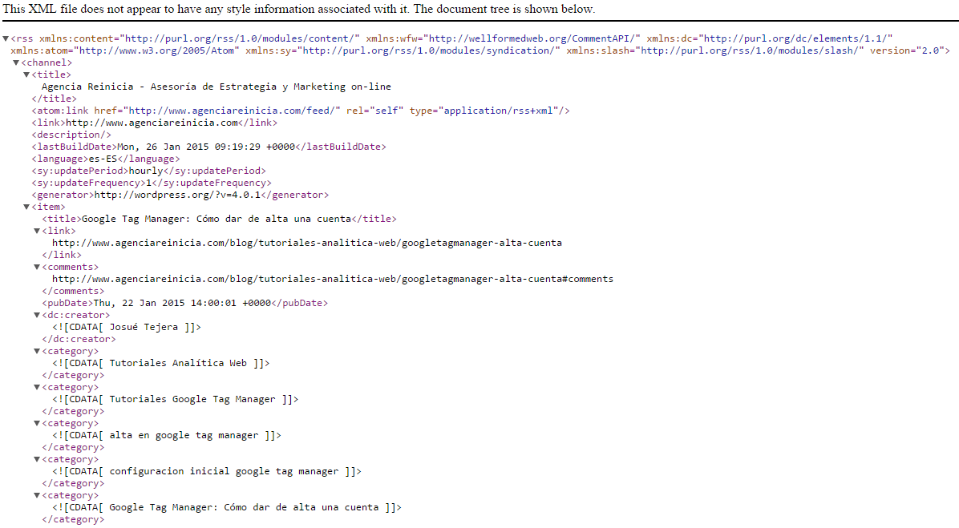
Task: Collapse the channel node
Action: tap(16, 63)
